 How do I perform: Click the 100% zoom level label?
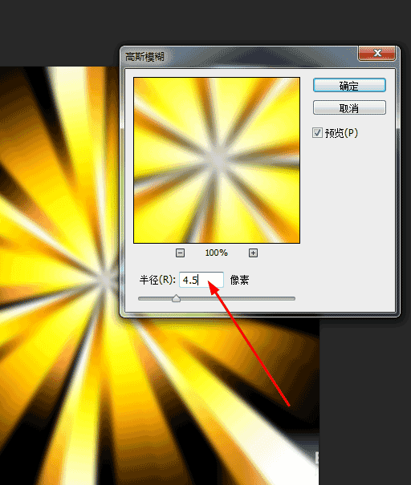[x=216, y=253]
